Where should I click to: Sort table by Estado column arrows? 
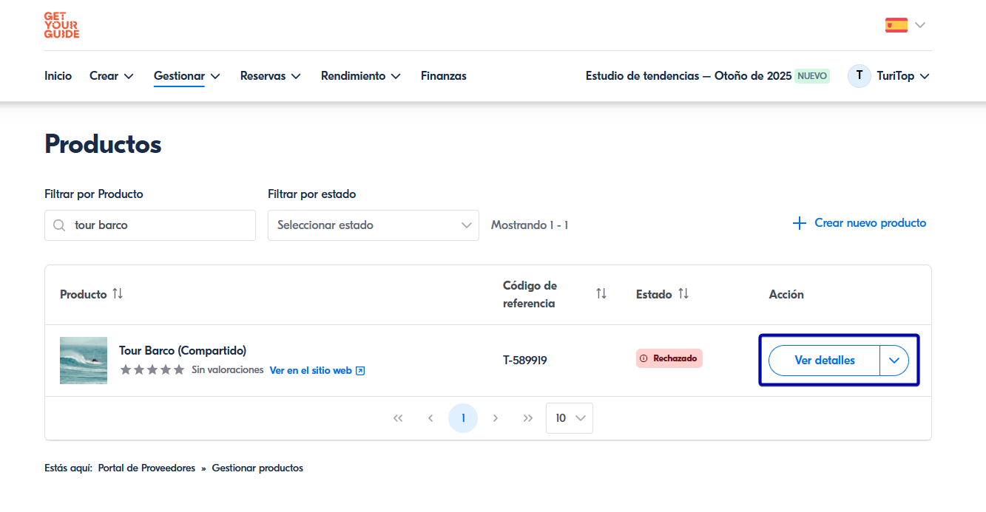[683, 294]
